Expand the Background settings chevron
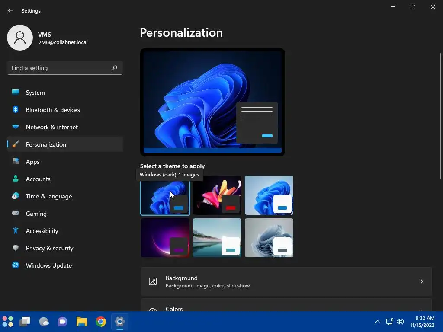Screen dimensions: 443x332 [421, 281]
